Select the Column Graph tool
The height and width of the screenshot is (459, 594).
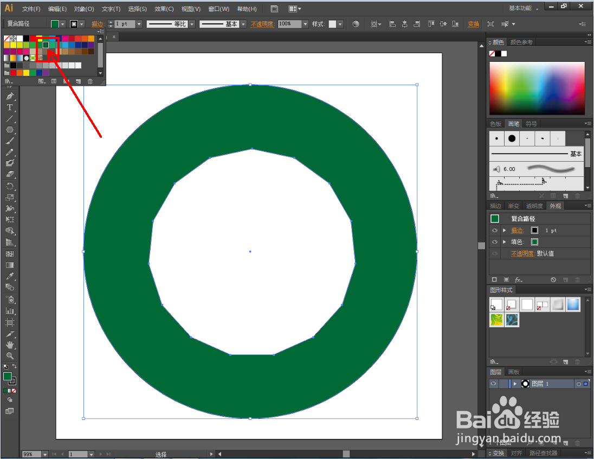pos(10,311)
